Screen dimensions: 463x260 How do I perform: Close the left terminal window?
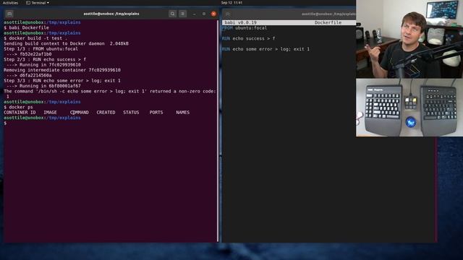click(x=213, y=14)
